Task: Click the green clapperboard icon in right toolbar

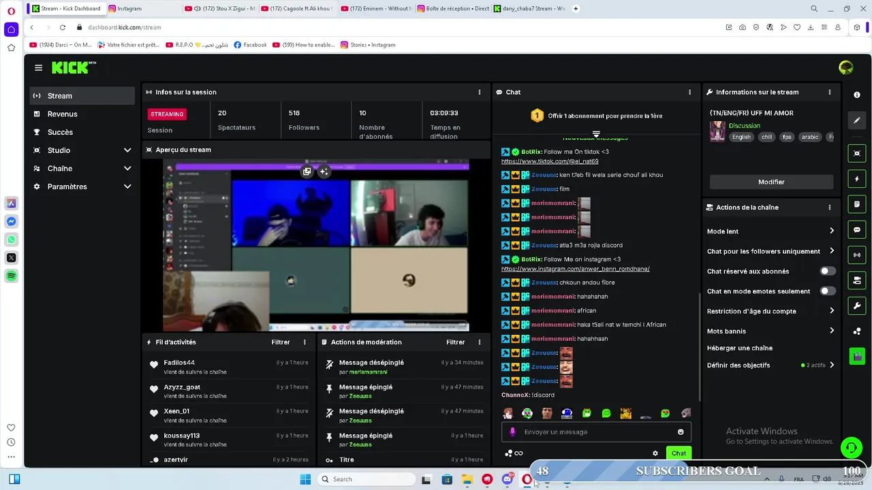Action: pyautogui.click(x=857, y=356)
